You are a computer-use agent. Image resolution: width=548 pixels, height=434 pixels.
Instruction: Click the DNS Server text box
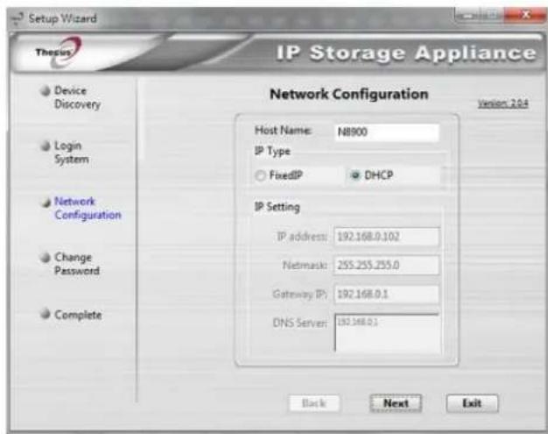coord(387,332)
